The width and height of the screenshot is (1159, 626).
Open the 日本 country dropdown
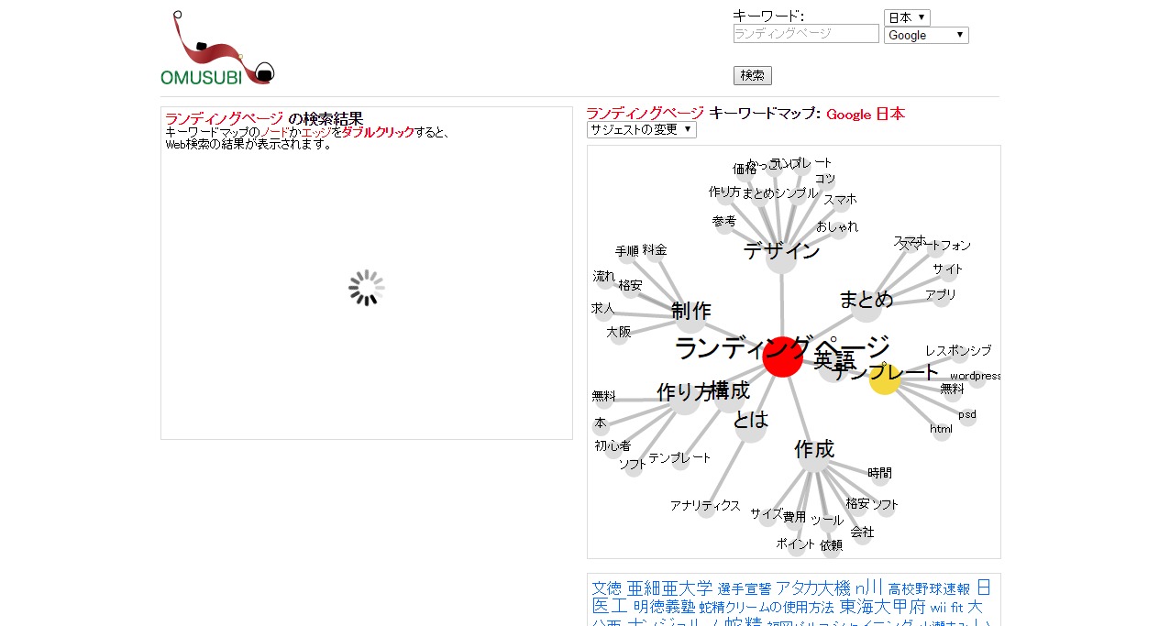[907, 17]
